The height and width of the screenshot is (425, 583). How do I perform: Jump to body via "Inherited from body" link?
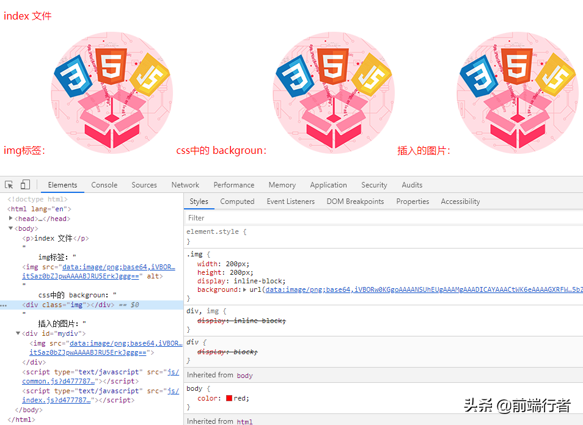pos(244,376)
